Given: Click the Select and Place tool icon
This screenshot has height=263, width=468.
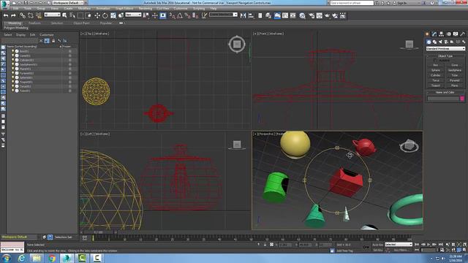Looking at the screenshot, I should 121,15.
